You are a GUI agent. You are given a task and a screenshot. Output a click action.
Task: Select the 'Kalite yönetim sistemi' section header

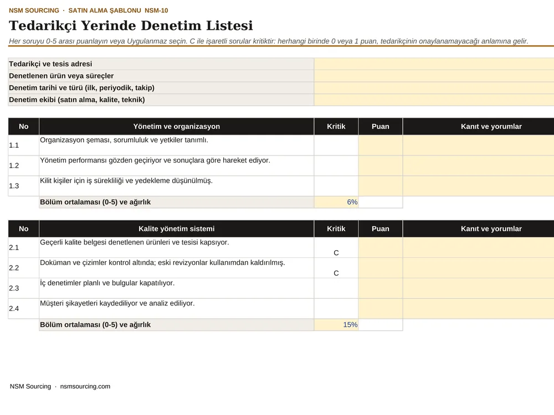point(176,229)
